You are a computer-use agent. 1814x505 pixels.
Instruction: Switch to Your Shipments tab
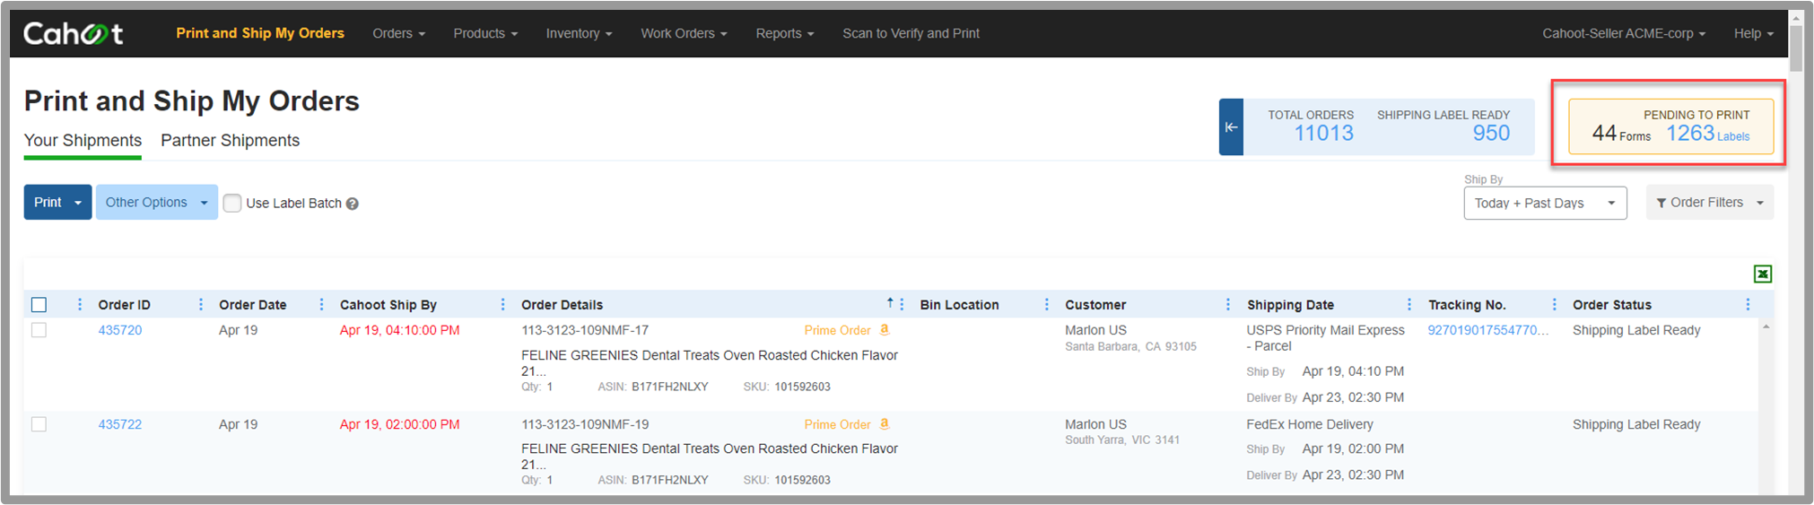click(83, 141)
